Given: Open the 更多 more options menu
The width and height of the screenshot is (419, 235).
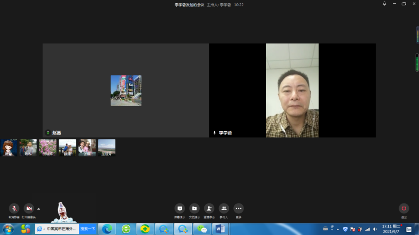Looking at the screenshot, I should [238, 208].
